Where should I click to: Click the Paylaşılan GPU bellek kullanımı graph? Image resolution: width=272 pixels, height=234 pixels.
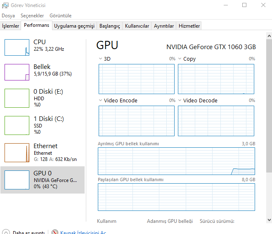tap(176, 197)
